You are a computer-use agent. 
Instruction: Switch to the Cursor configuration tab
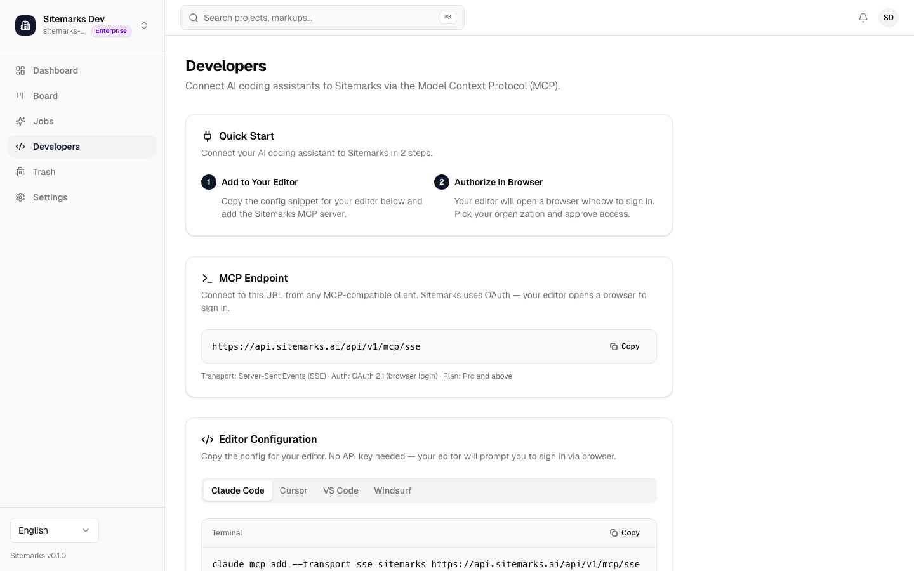293,490
